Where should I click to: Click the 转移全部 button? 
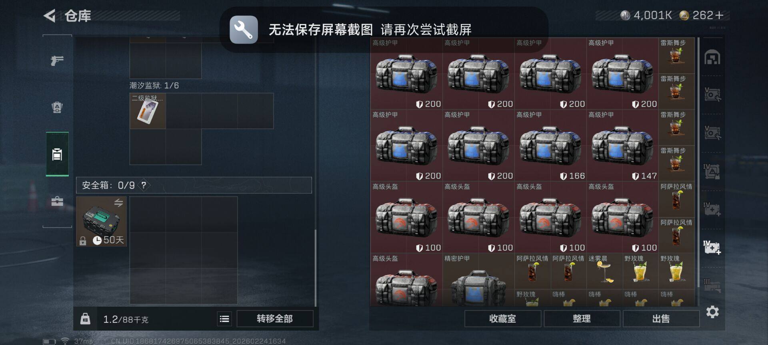point(275,319)
